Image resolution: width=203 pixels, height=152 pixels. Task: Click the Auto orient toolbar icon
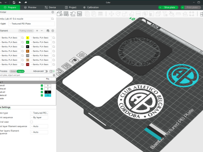(73, 14)
